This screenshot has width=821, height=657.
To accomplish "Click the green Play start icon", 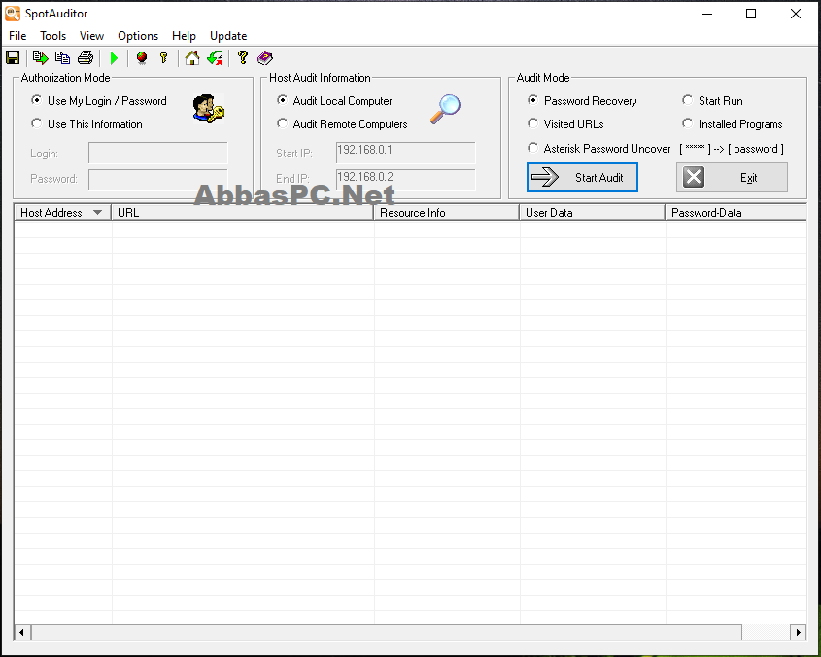I will point(114,58).
